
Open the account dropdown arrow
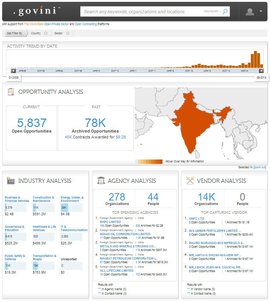(x=261, y=11)
